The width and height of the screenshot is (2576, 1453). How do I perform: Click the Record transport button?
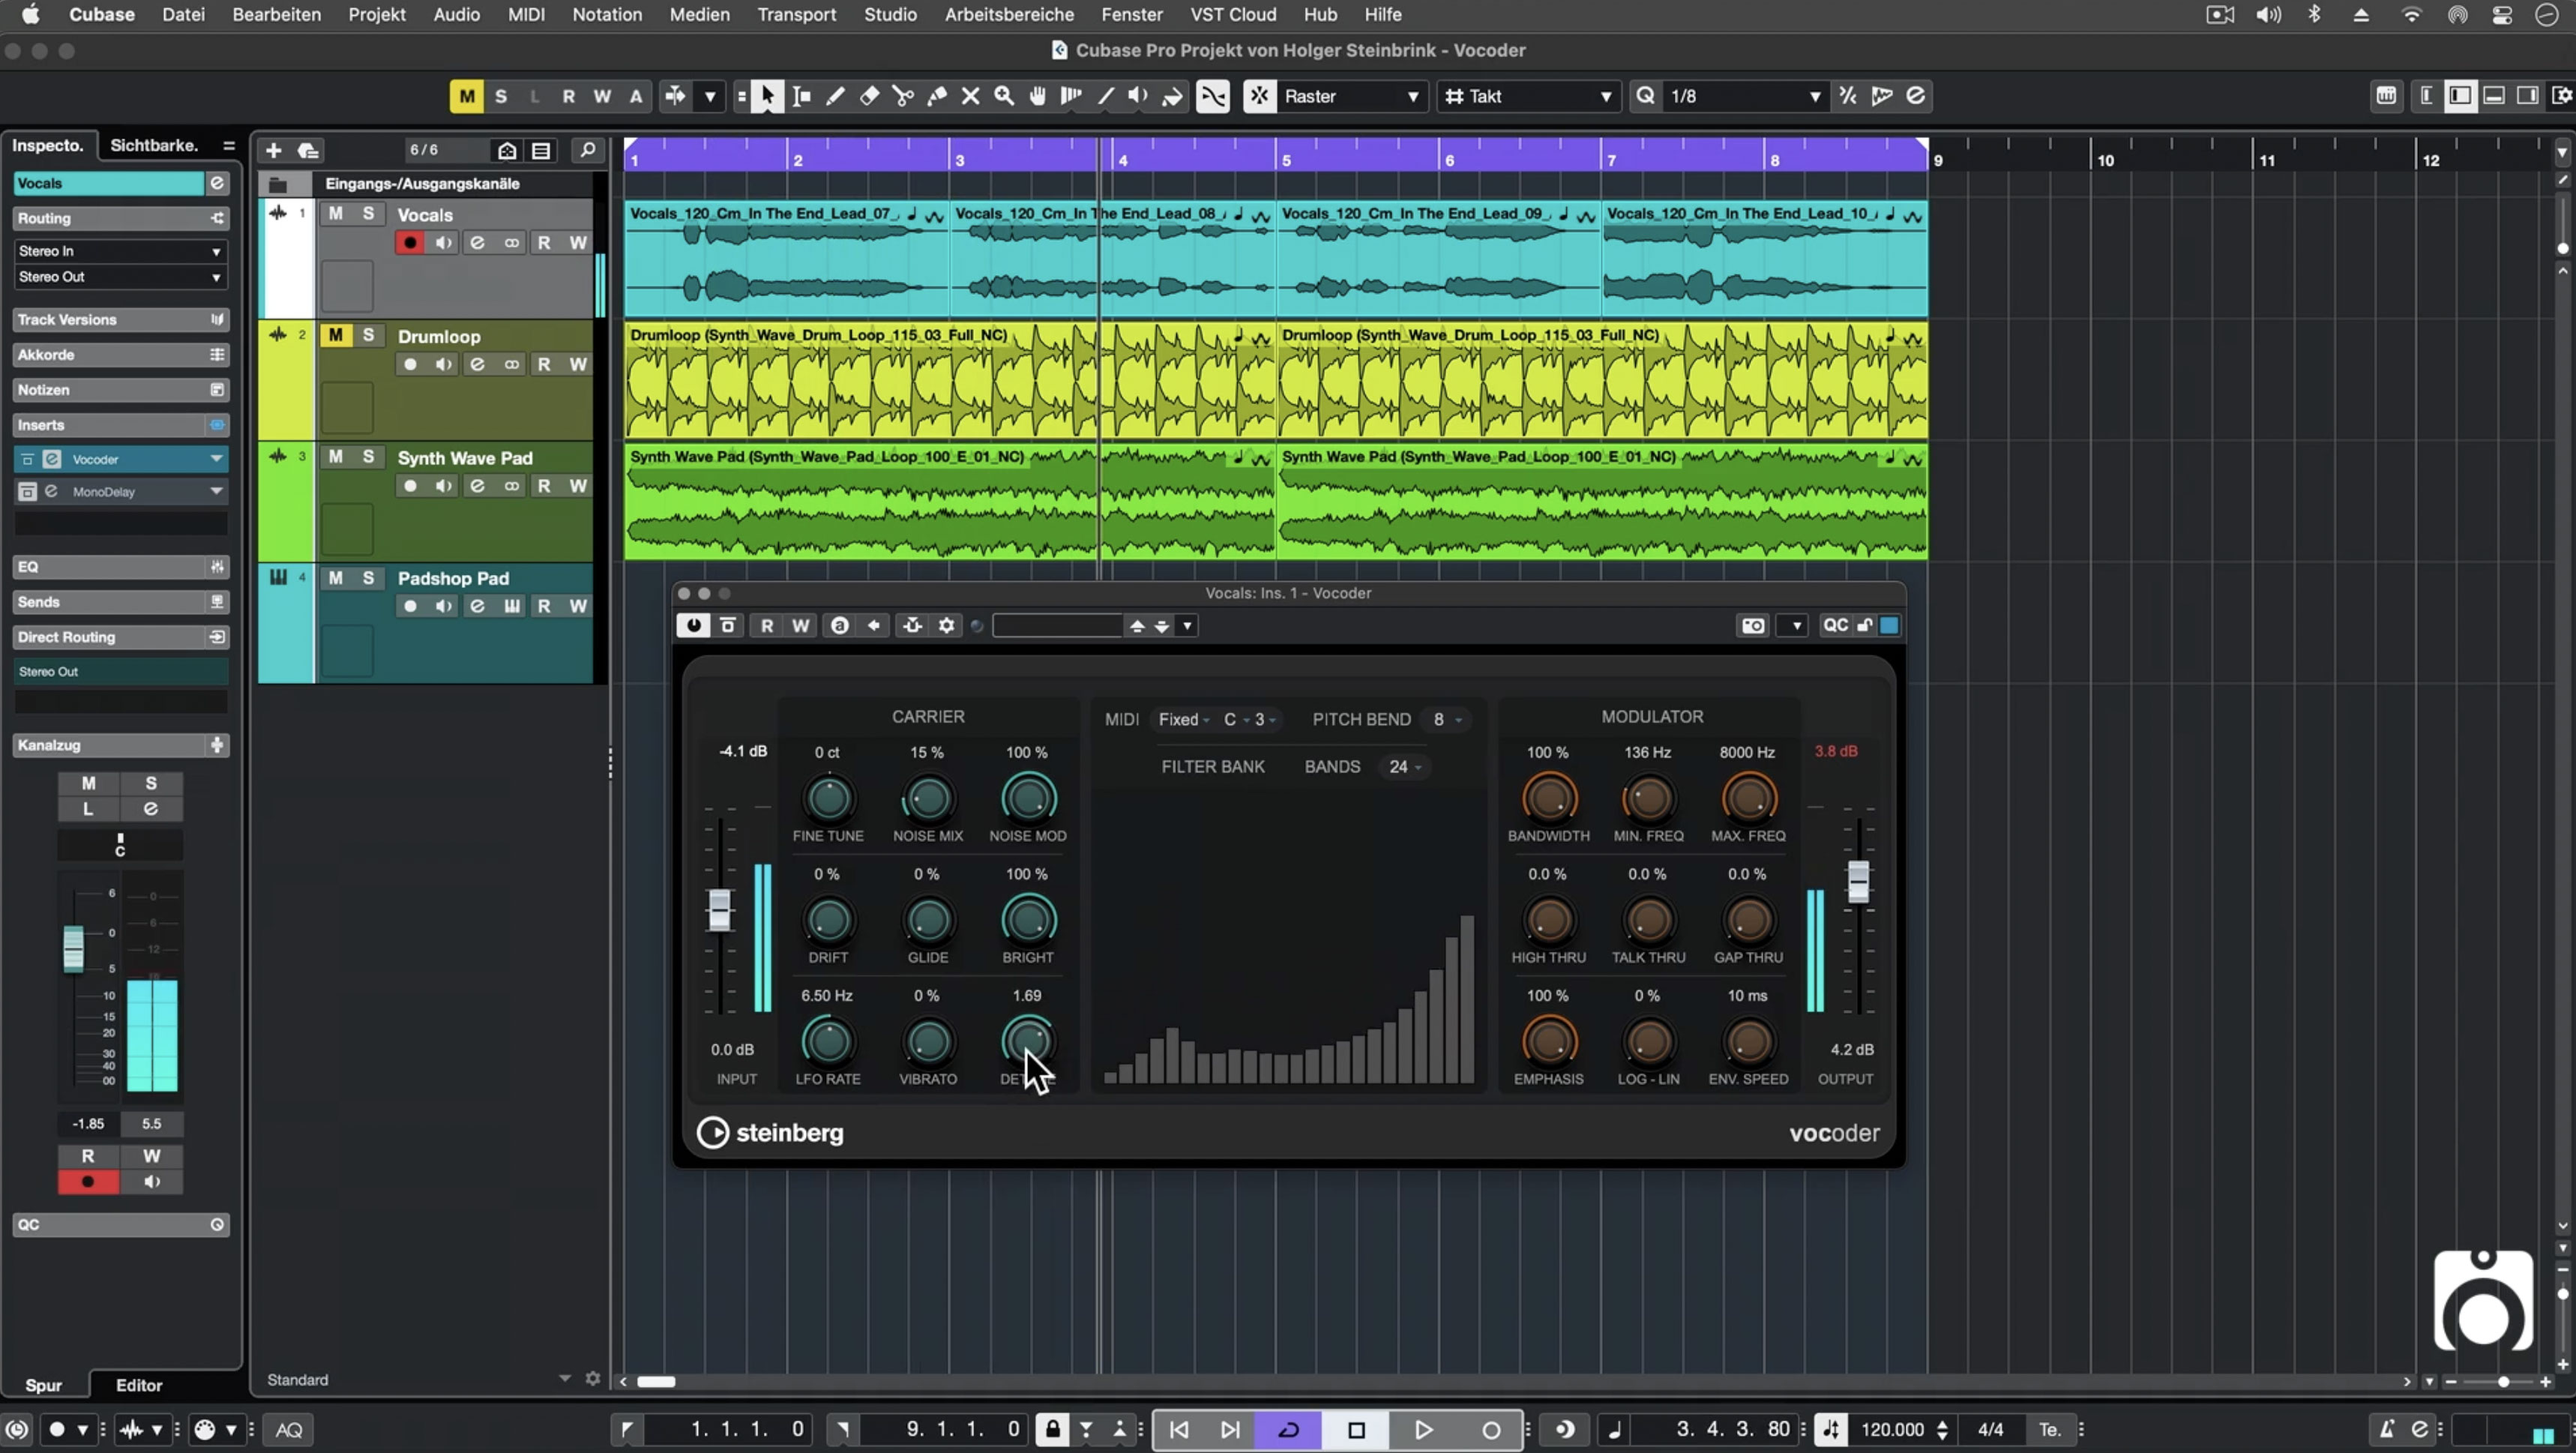[1490, 1429]
